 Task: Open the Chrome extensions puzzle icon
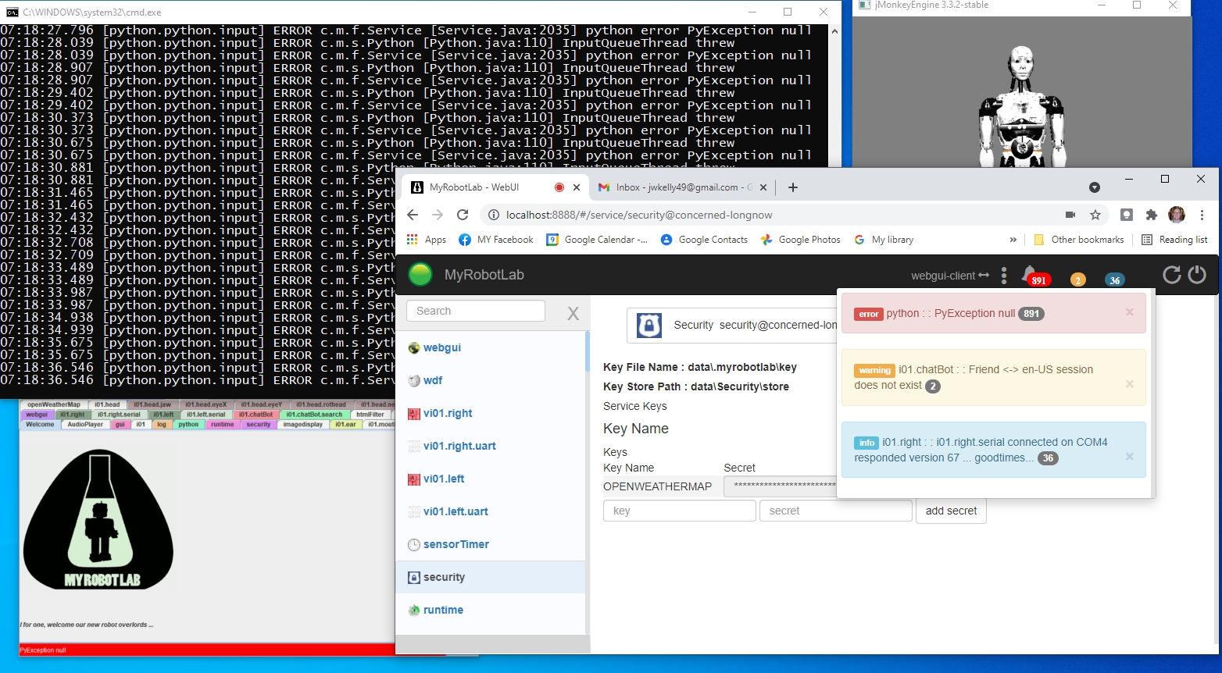pyautogui.click(x=1151, y=215)
